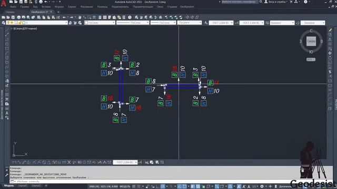337x189 pixels.
Task: Click the viewport controls label top-left
Action: point(24,28)
